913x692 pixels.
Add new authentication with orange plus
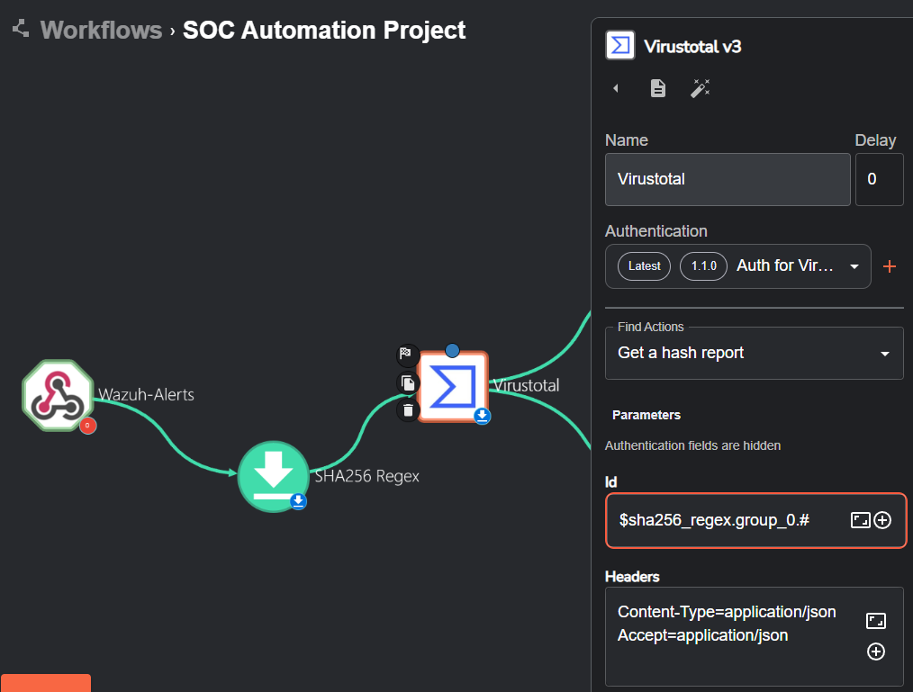pos(889,266)
